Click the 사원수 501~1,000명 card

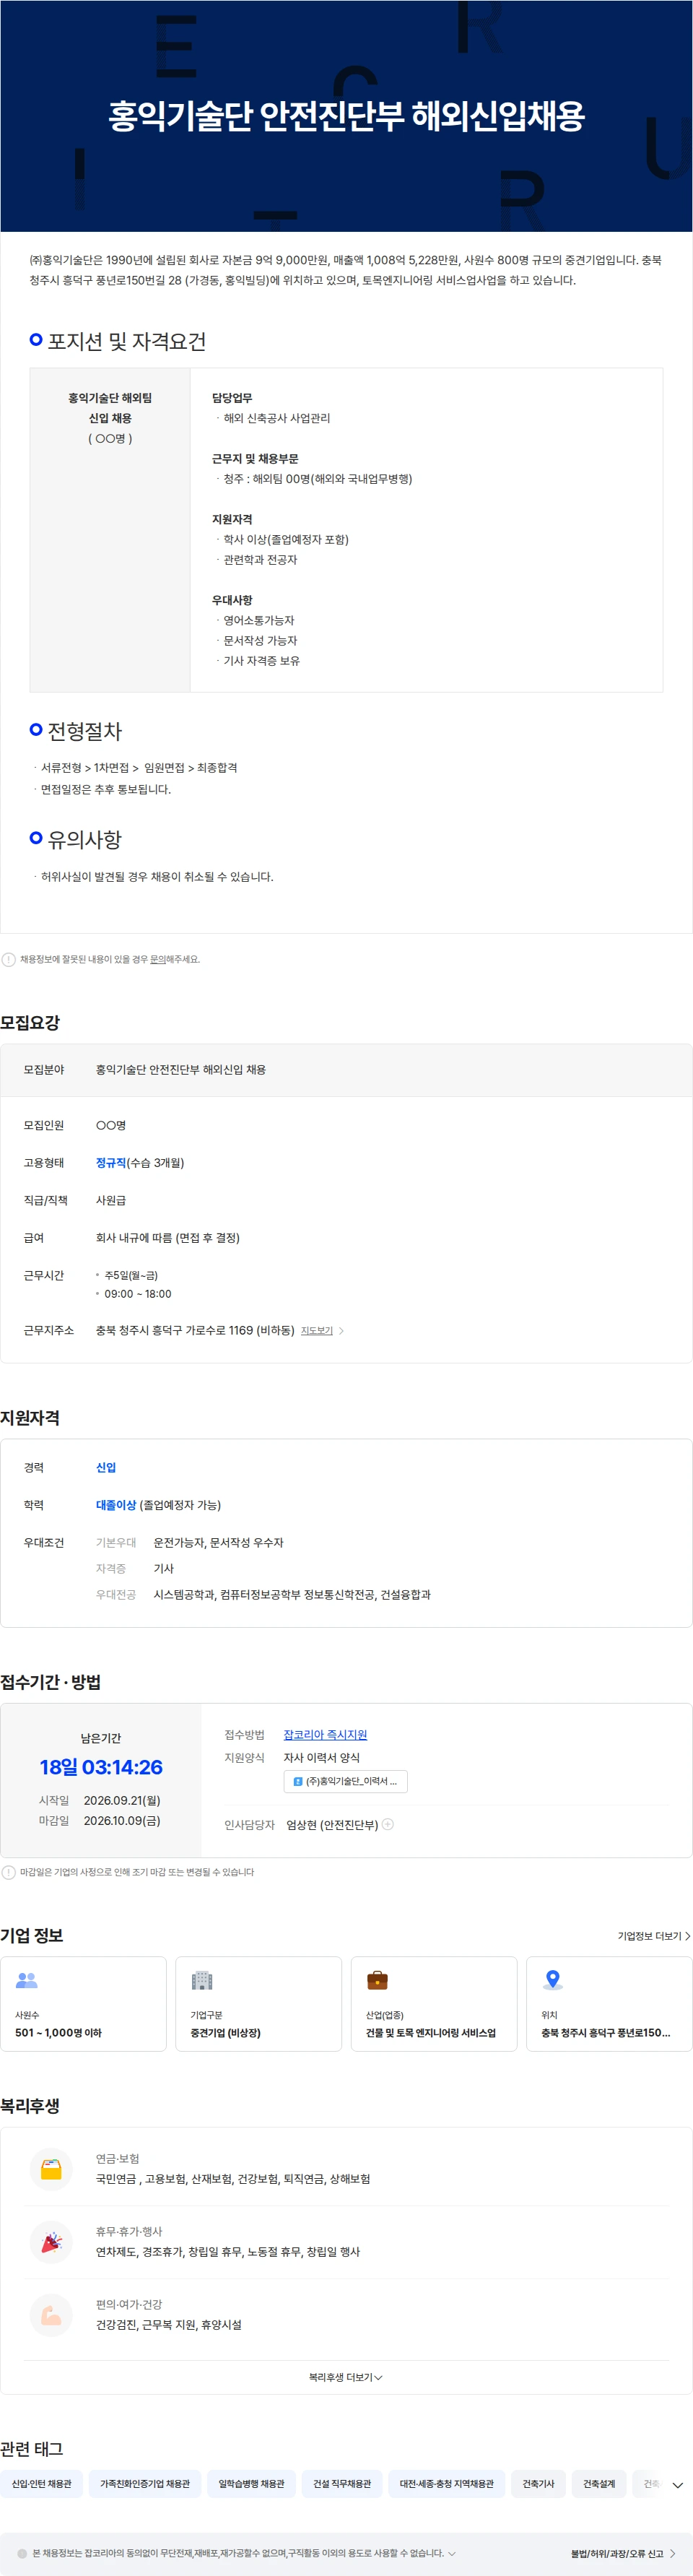point(83,2004)
